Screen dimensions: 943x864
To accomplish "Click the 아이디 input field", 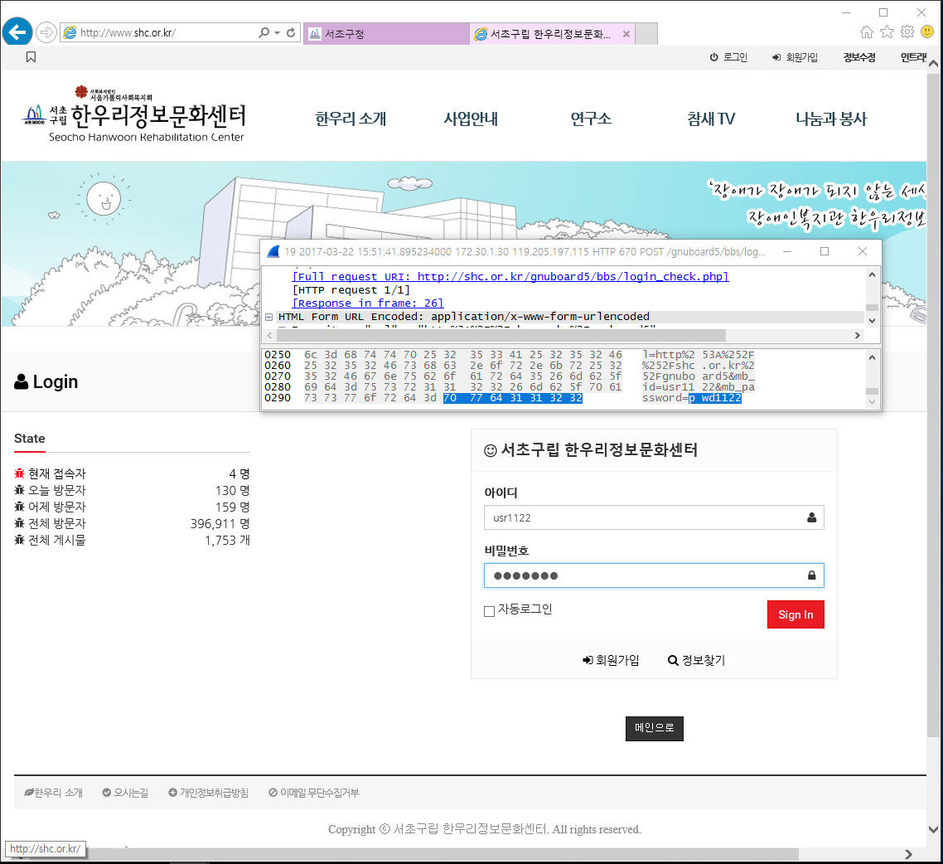I will pos(654,517).
